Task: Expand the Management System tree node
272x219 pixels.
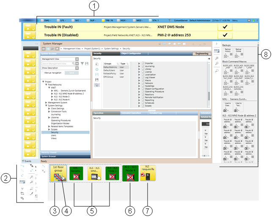Action: click(46, 102)
